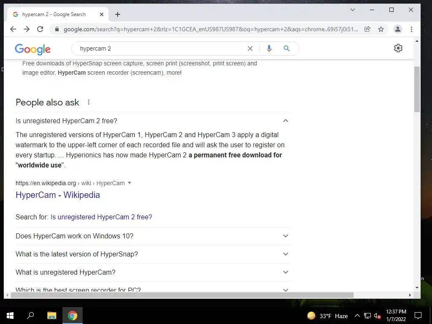Open the tab search dropdown arrow
This screenshot has width=432, height=324.
tap(353, 10)
